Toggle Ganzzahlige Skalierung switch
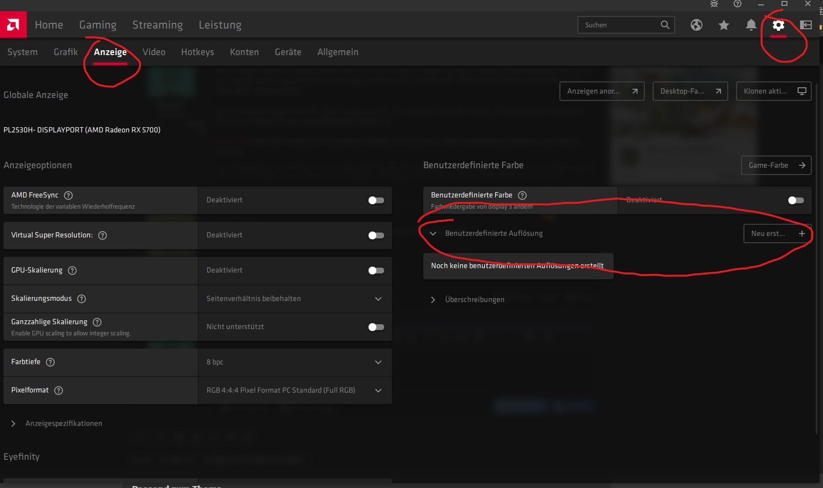This screenshot has height=488, width=823. pyautogui.click(x=376, y=327)
